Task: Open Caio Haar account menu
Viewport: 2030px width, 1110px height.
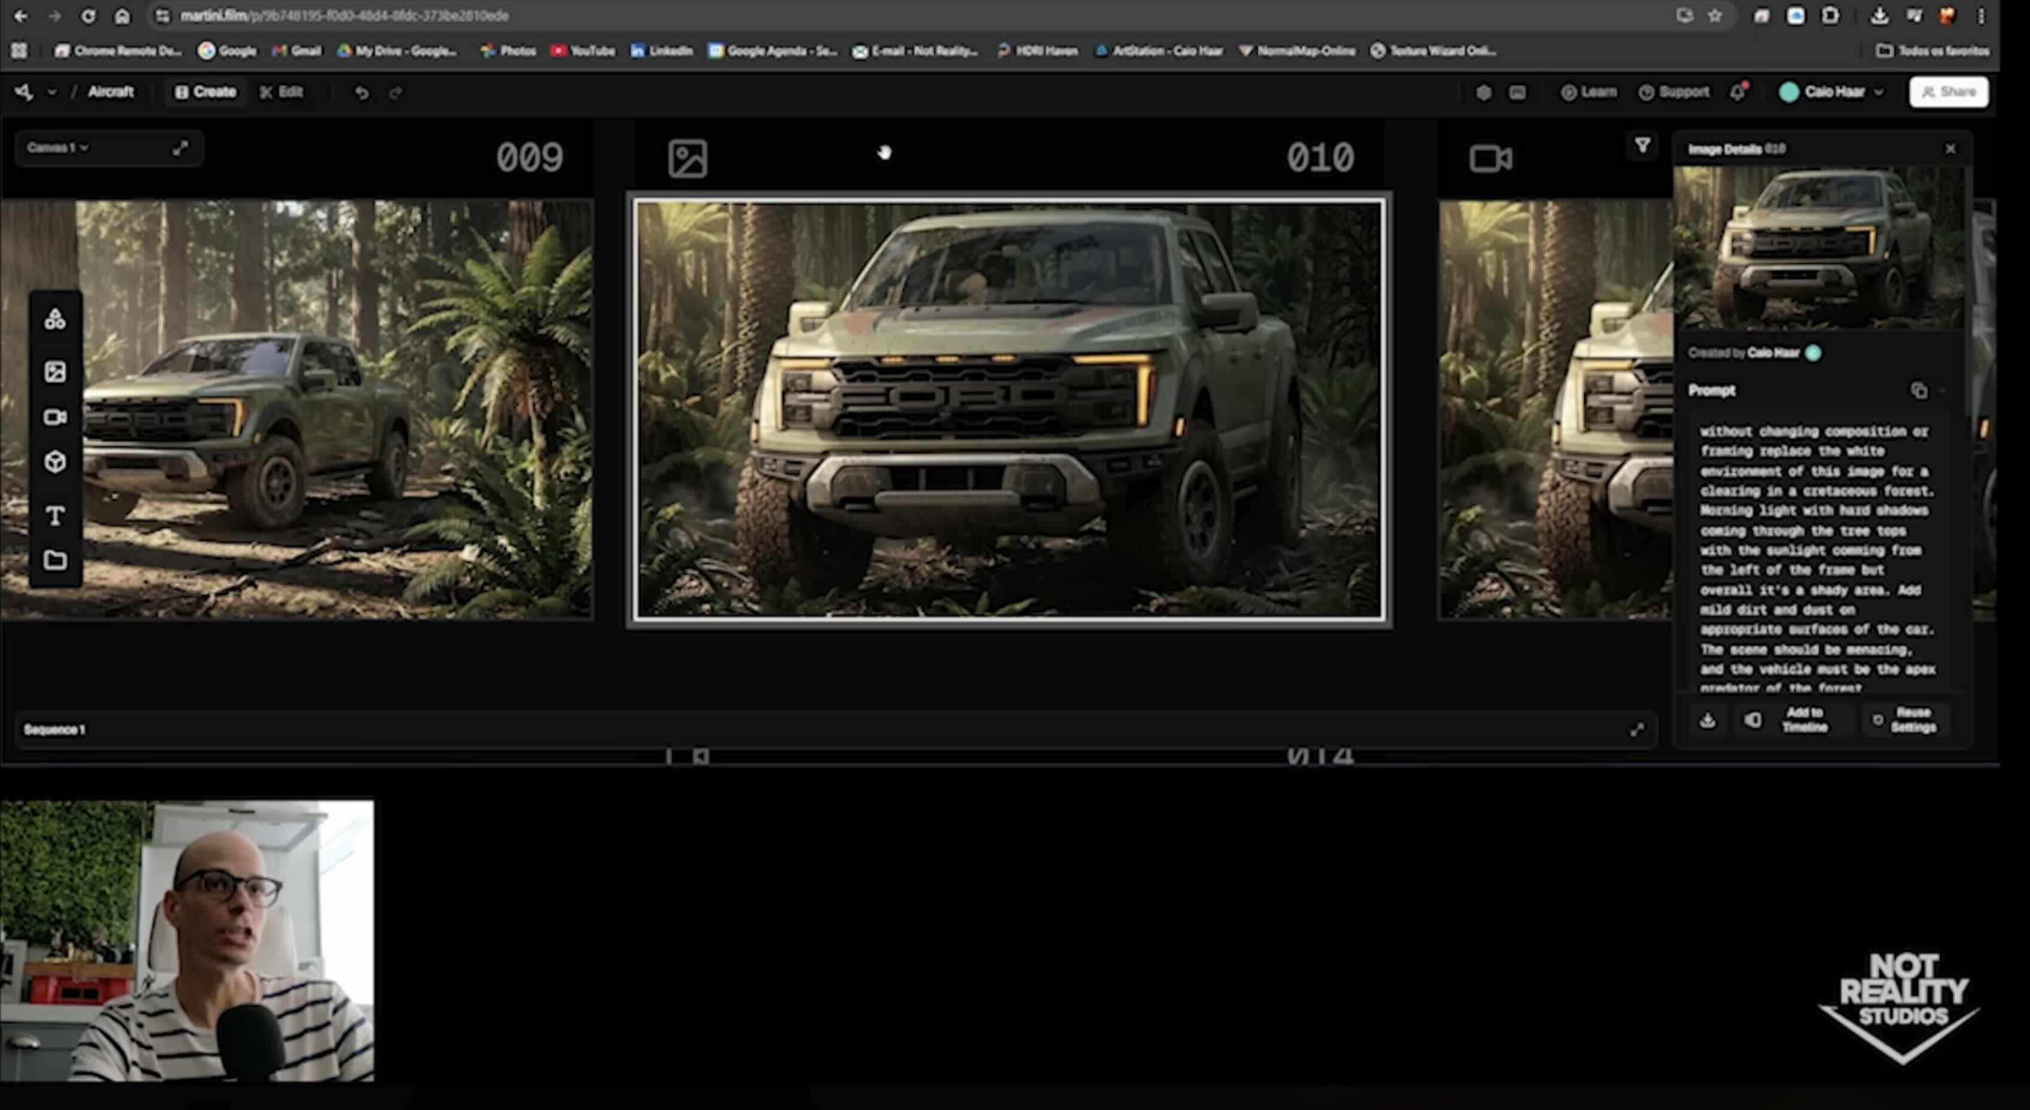Action: coord(1831,92)
